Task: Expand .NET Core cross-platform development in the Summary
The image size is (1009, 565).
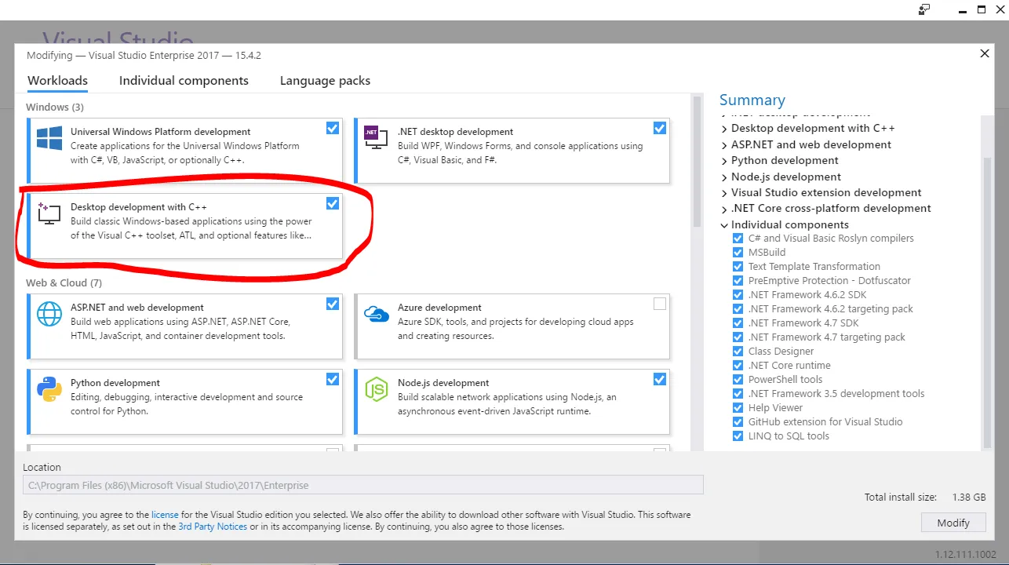Action: click(x=724, y=209)
